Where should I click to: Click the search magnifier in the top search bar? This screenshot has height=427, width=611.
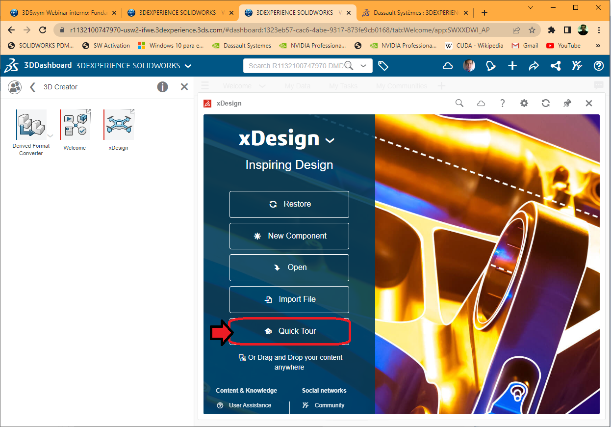click(x=349, y=66)
